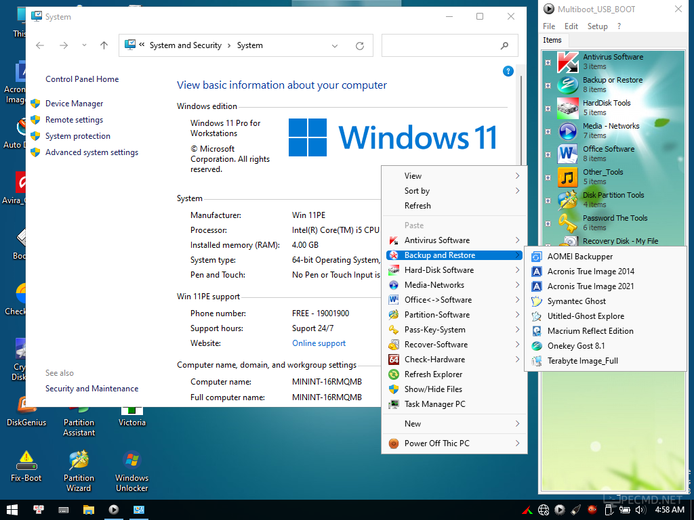Viewport: 694px width, 520px height.
Task: Open Remote settings link
Action: tap(74, 120)
